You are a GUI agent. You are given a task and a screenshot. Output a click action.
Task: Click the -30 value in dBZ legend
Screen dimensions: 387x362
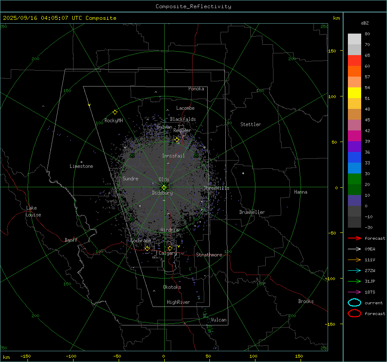(x=369, y=227)
